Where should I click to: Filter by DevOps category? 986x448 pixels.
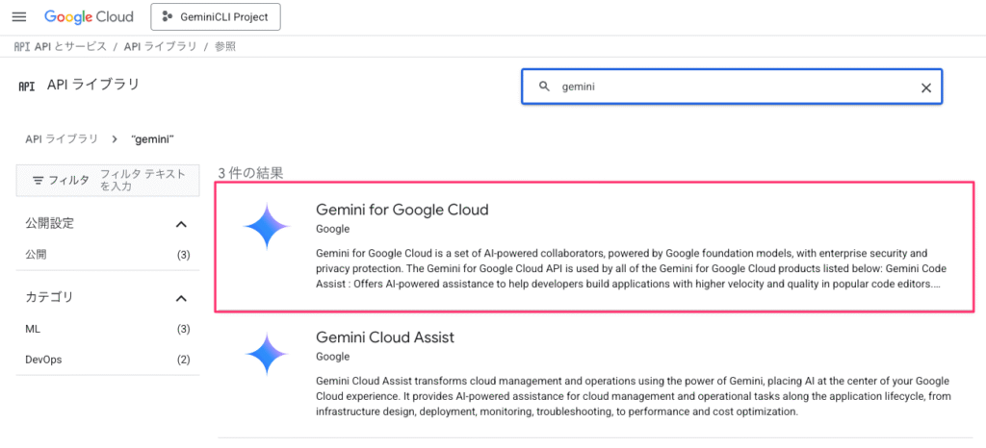point(108,360)
